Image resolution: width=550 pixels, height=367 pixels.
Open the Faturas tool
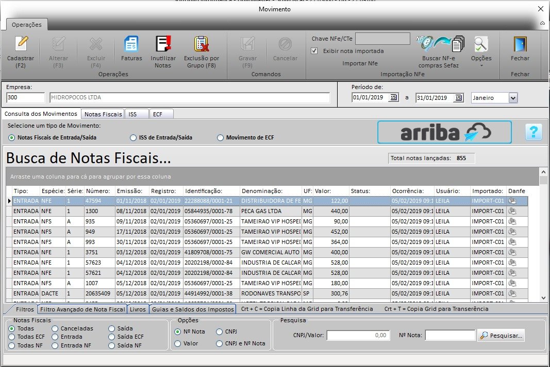[131, 45]
